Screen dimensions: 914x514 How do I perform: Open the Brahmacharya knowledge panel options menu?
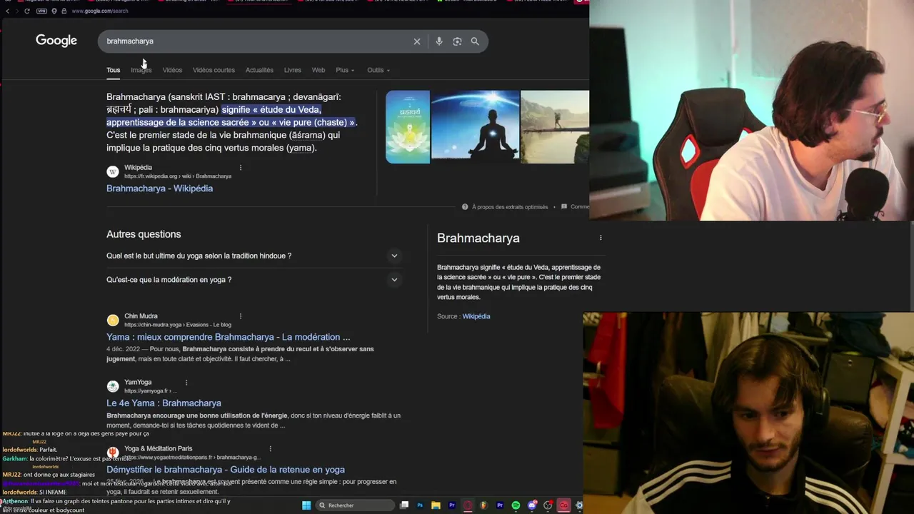pos(601,238)
